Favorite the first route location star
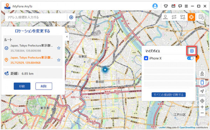 pyautogui.click(x=59, y=48)
